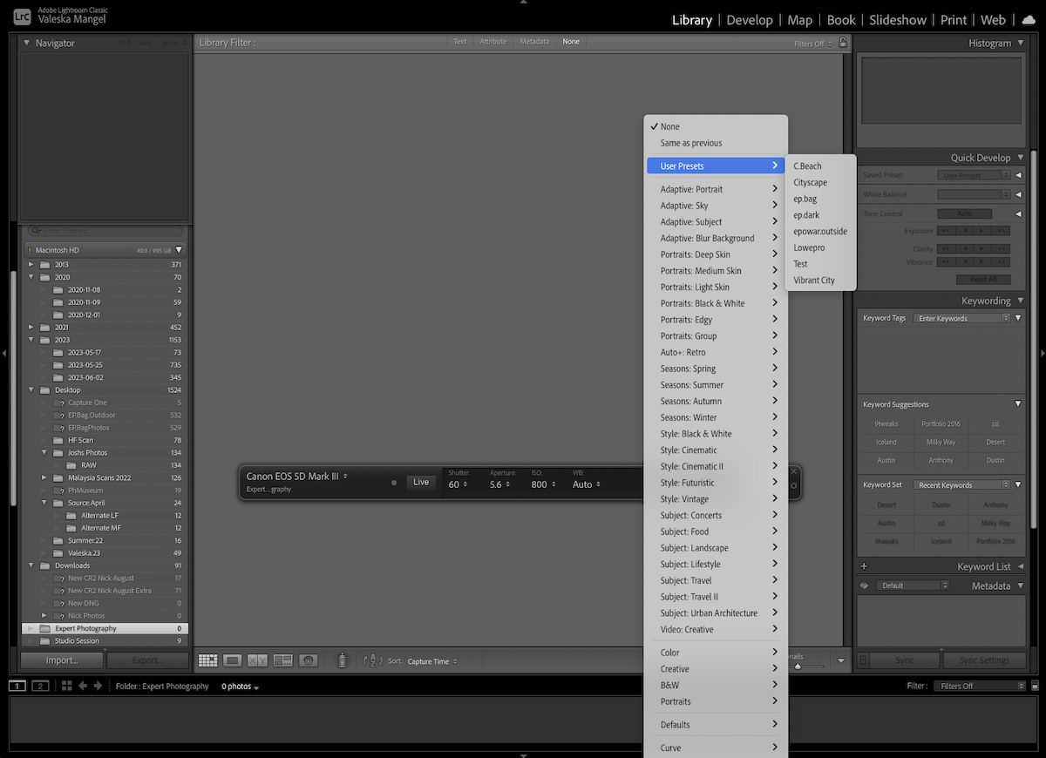The height and width of the screenshot is (758, 1046).
Task: Activate Survey view
Action: pyautogui.click(x=282, y=661)
